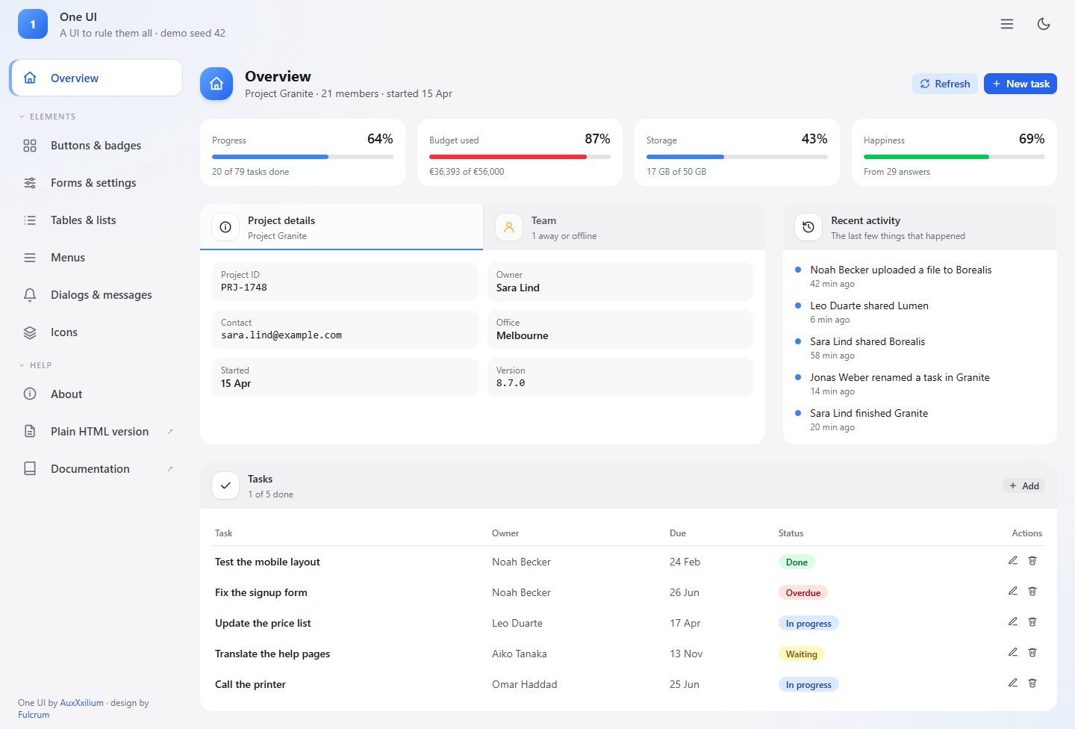Click the Recent activity history icon
Image resolution: width=1075 pixels, height=729 pixels.
808,227
